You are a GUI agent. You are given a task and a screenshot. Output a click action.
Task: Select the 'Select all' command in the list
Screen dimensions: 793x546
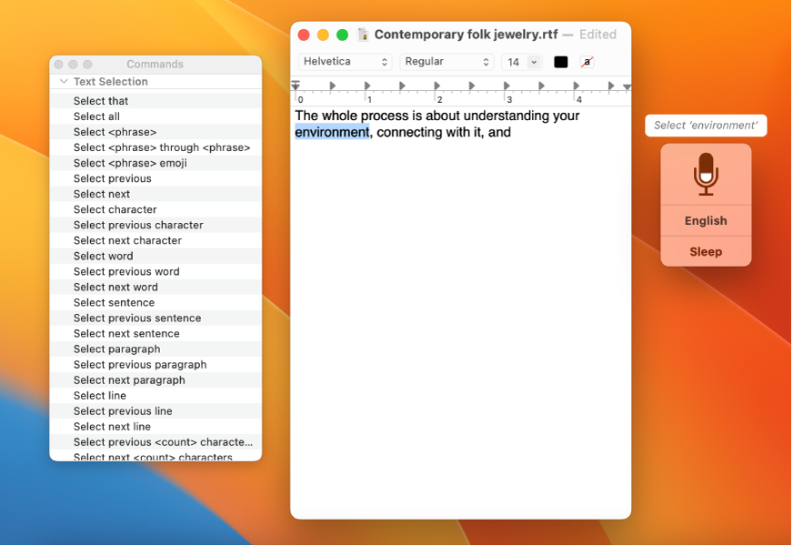pyautogui.click(x=95, y=116)
